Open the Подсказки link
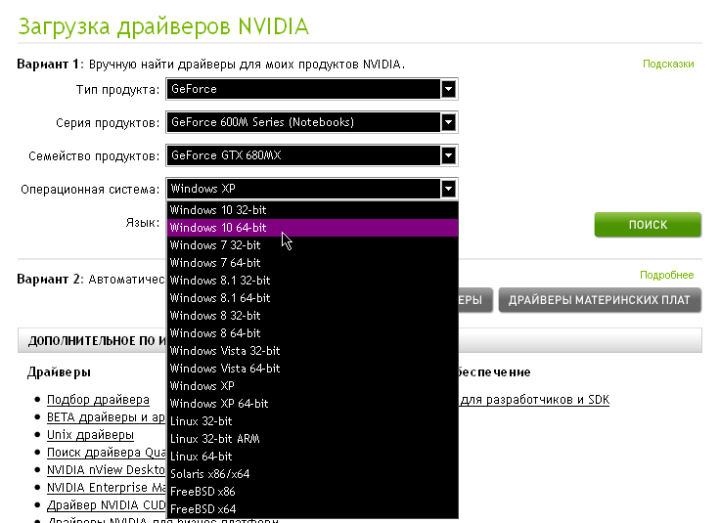Image resolution: width=720 pixels, height=523 pixels. [x=668, y=64]
